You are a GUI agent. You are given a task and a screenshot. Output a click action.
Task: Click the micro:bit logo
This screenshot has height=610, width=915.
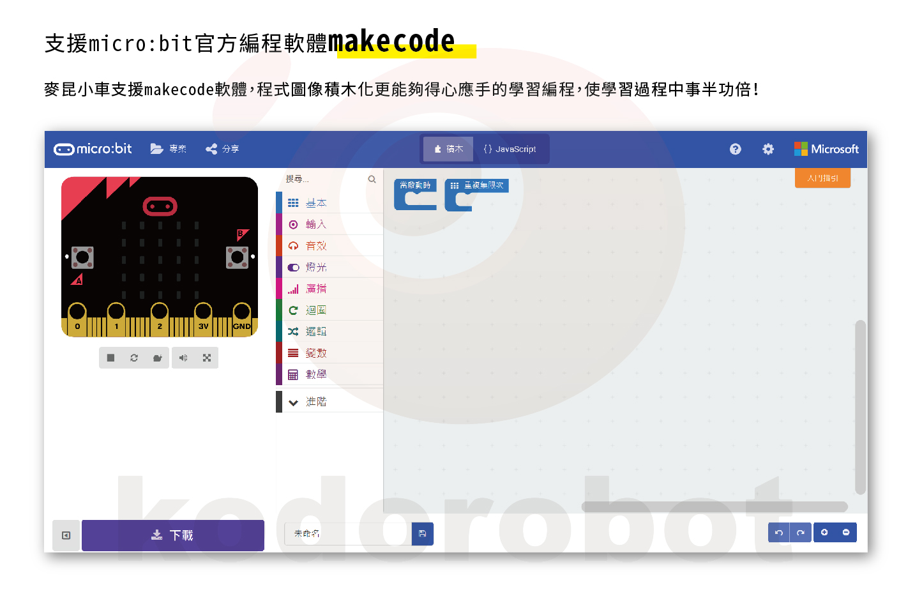(x=93, y=149)
